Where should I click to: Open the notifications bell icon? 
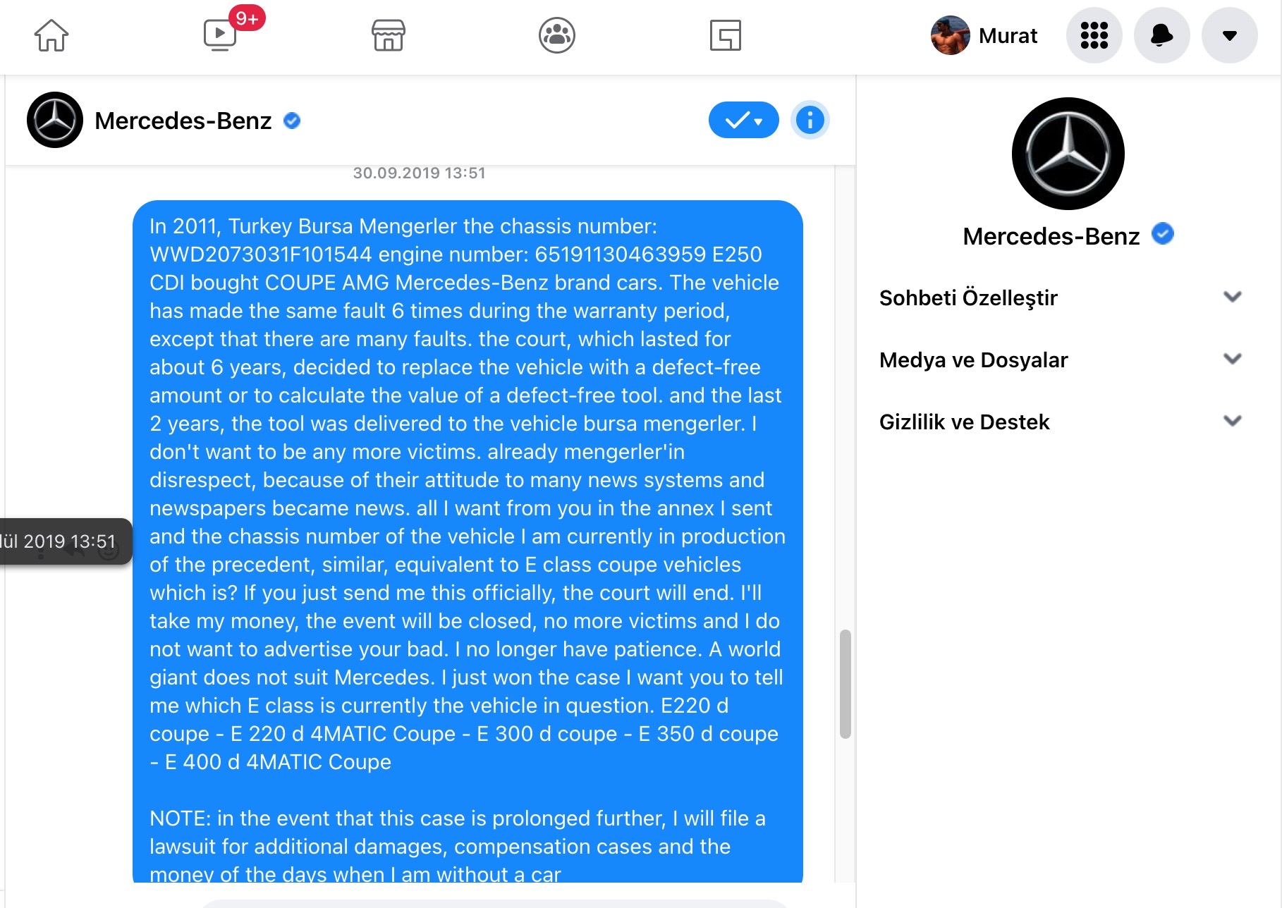pyautogui.click(x=1162, y=35)
